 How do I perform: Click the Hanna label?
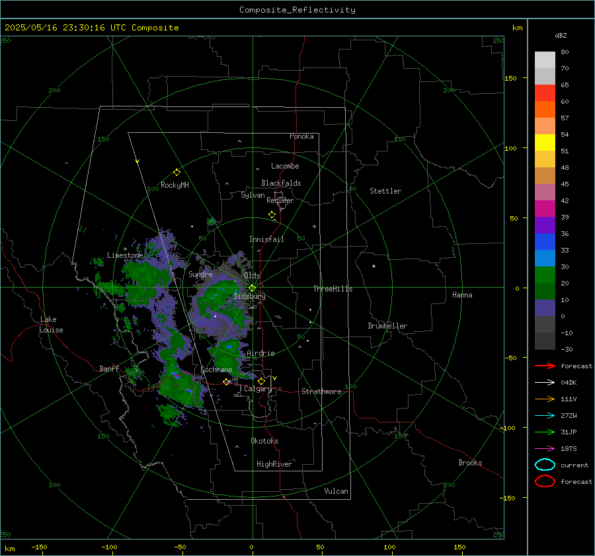(x=462, y=295)
